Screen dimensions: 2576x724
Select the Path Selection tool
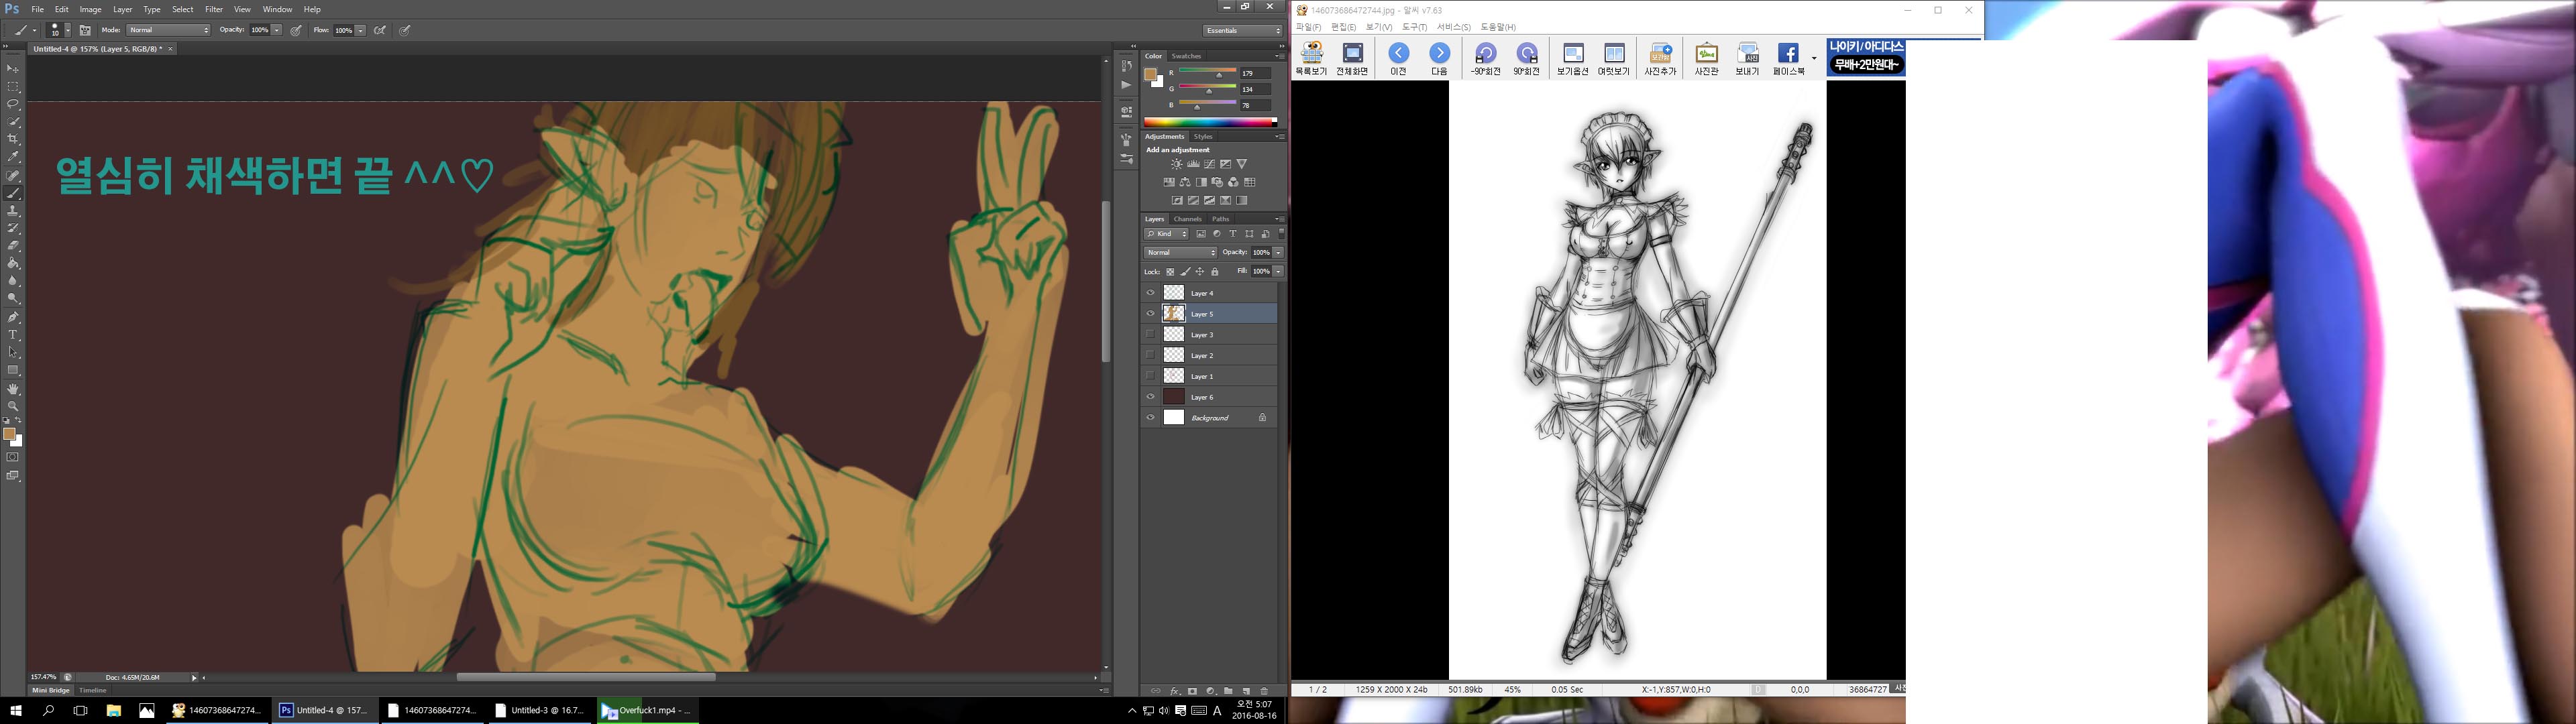(13, 353)
